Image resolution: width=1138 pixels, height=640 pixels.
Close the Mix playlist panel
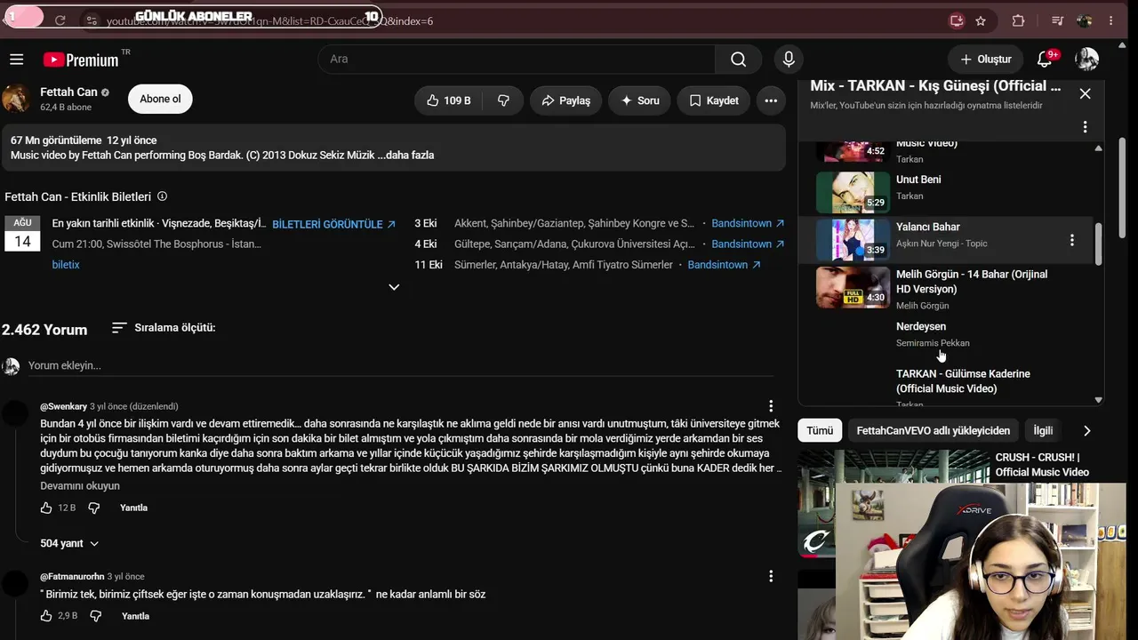point(1085,93)
